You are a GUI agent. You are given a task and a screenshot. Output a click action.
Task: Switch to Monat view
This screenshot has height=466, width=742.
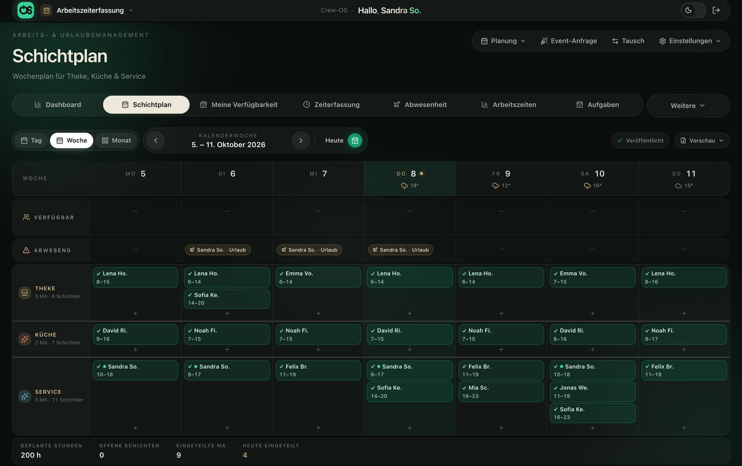click(116, 140)
